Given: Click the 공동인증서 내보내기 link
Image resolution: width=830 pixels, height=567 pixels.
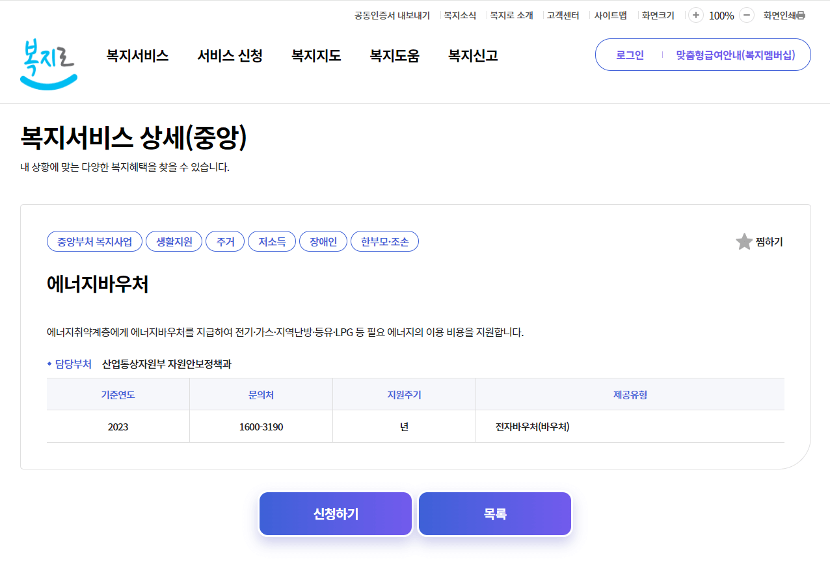Looking at the screenshot, I should pyautogui.click(x=392, y=15).
